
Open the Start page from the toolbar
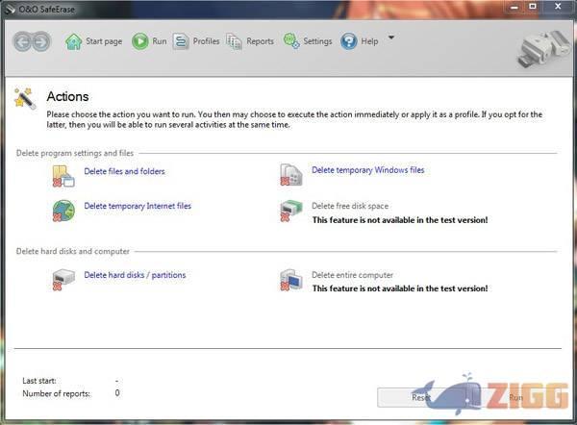coord(93,41)
